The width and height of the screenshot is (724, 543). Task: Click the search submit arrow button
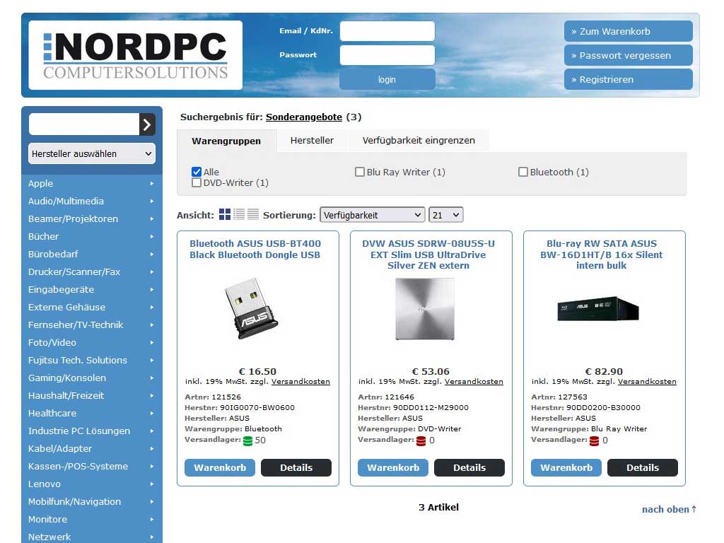tap(147, 124)
